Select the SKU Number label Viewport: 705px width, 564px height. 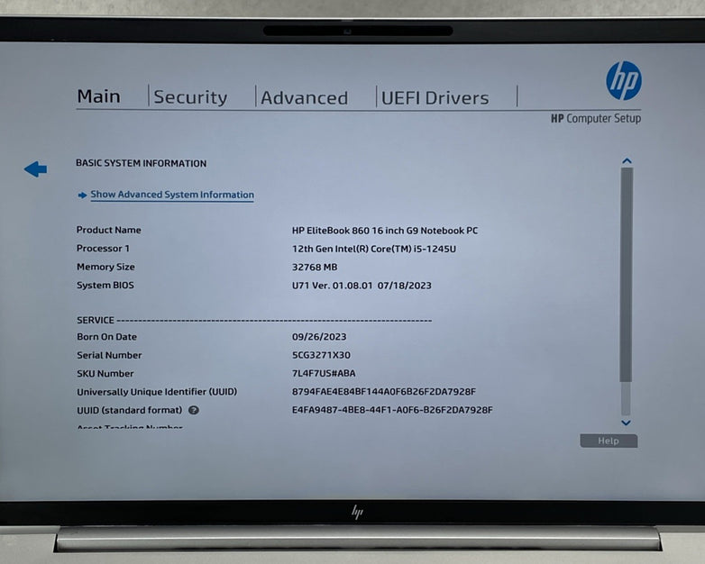(105, 374)
